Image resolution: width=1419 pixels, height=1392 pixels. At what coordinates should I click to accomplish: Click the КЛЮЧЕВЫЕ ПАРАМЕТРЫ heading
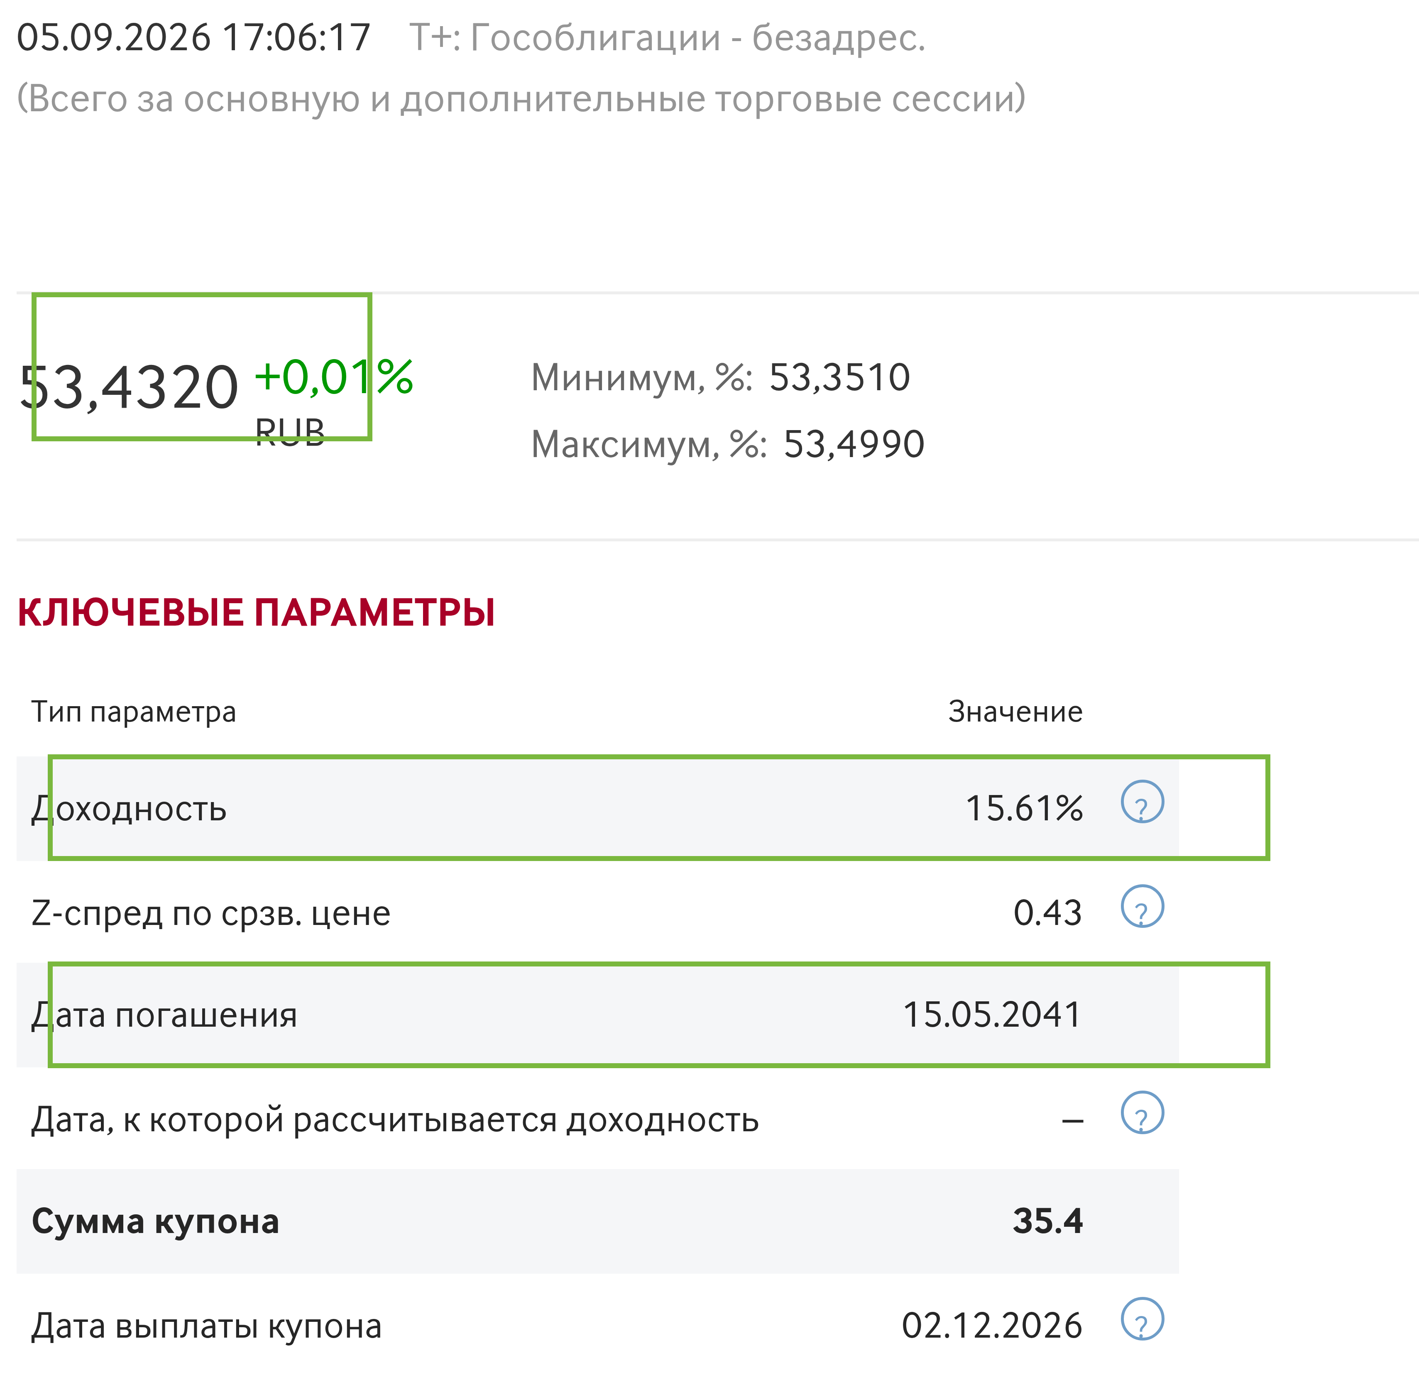[x=256, y=612]
